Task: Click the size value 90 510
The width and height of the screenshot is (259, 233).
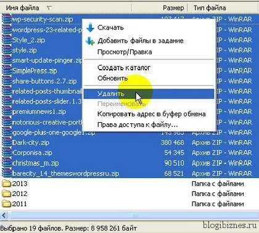Action: coord(174,163)
